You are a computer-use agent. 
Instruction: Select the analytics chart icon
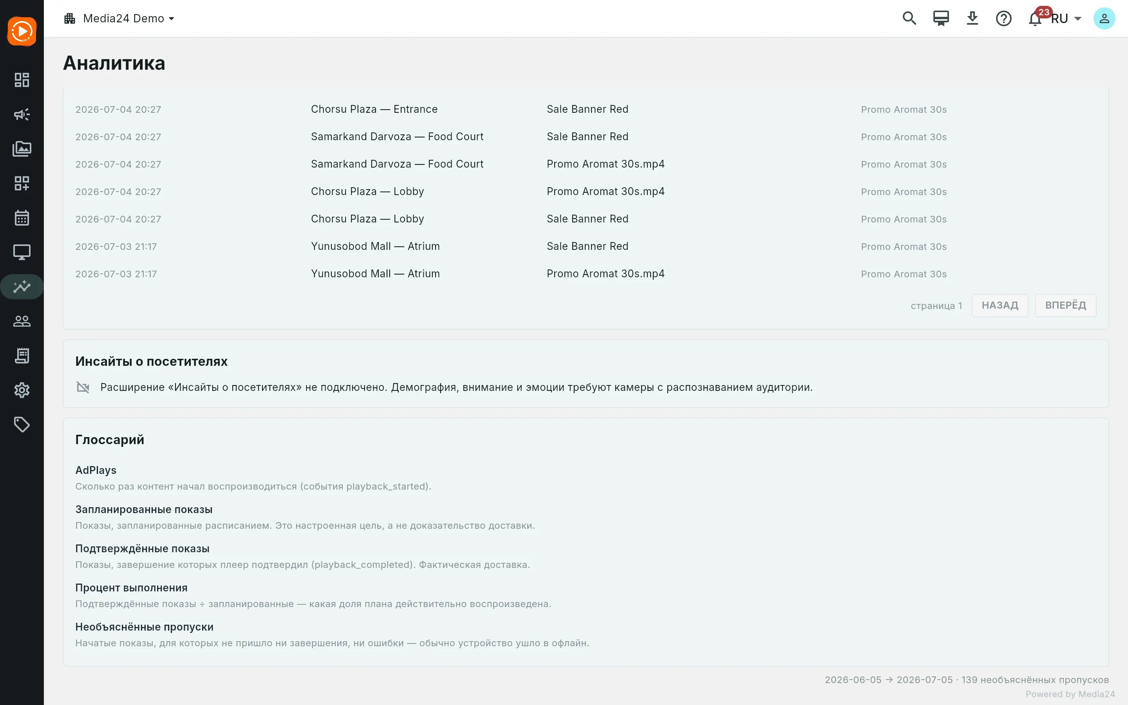22,287
